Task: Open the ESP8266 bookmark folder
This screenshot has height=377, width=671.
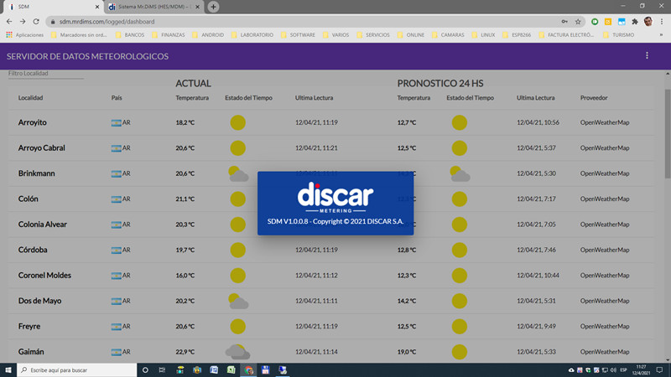Action: (517, 35)
